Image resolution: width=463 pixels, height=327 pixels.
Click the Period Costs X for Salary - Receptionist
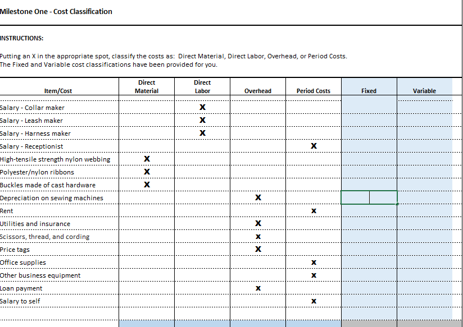pyautogui.click(x=314, y=146)
